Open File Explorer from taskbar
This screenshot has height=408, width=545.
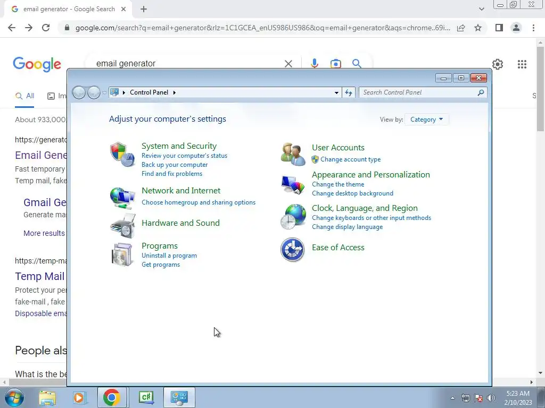coord(47,397)
